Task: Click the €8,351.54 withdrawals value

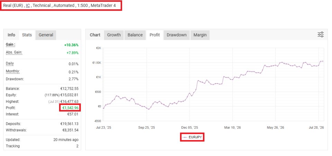Action: (x=70, y=130)
